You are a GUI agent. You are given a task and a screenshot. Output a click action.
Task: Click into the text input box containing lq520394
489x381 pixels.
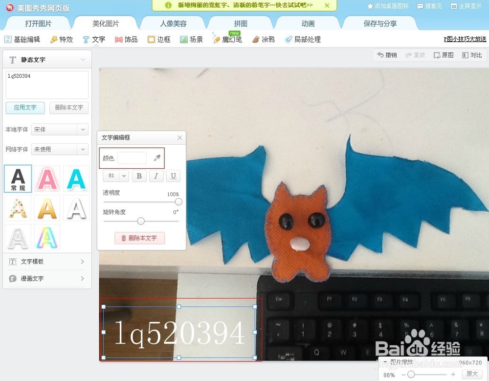[x=47, y=85]
